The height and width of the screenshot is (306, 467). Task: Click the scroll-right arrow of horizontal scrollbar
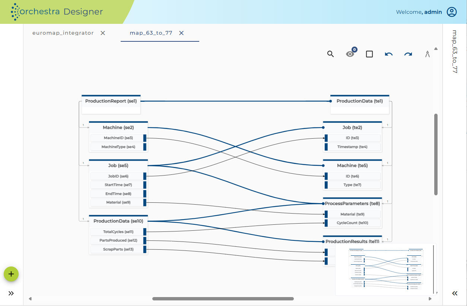[430, 299]
